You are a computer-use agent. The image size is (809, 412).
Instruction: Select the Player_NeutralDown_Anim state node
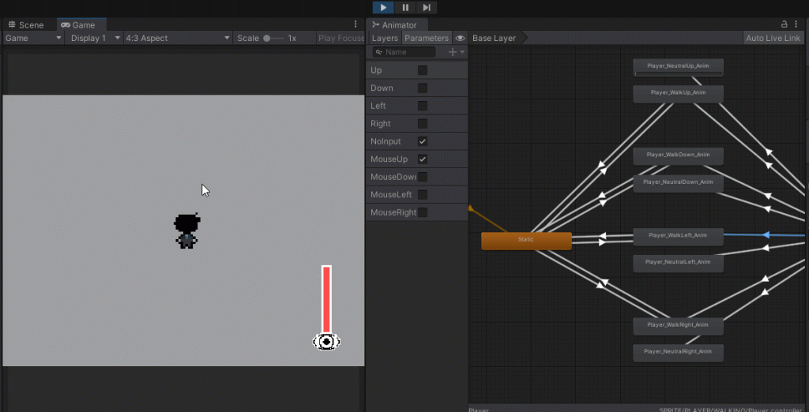pyautogui.click(x=678, y=183)
